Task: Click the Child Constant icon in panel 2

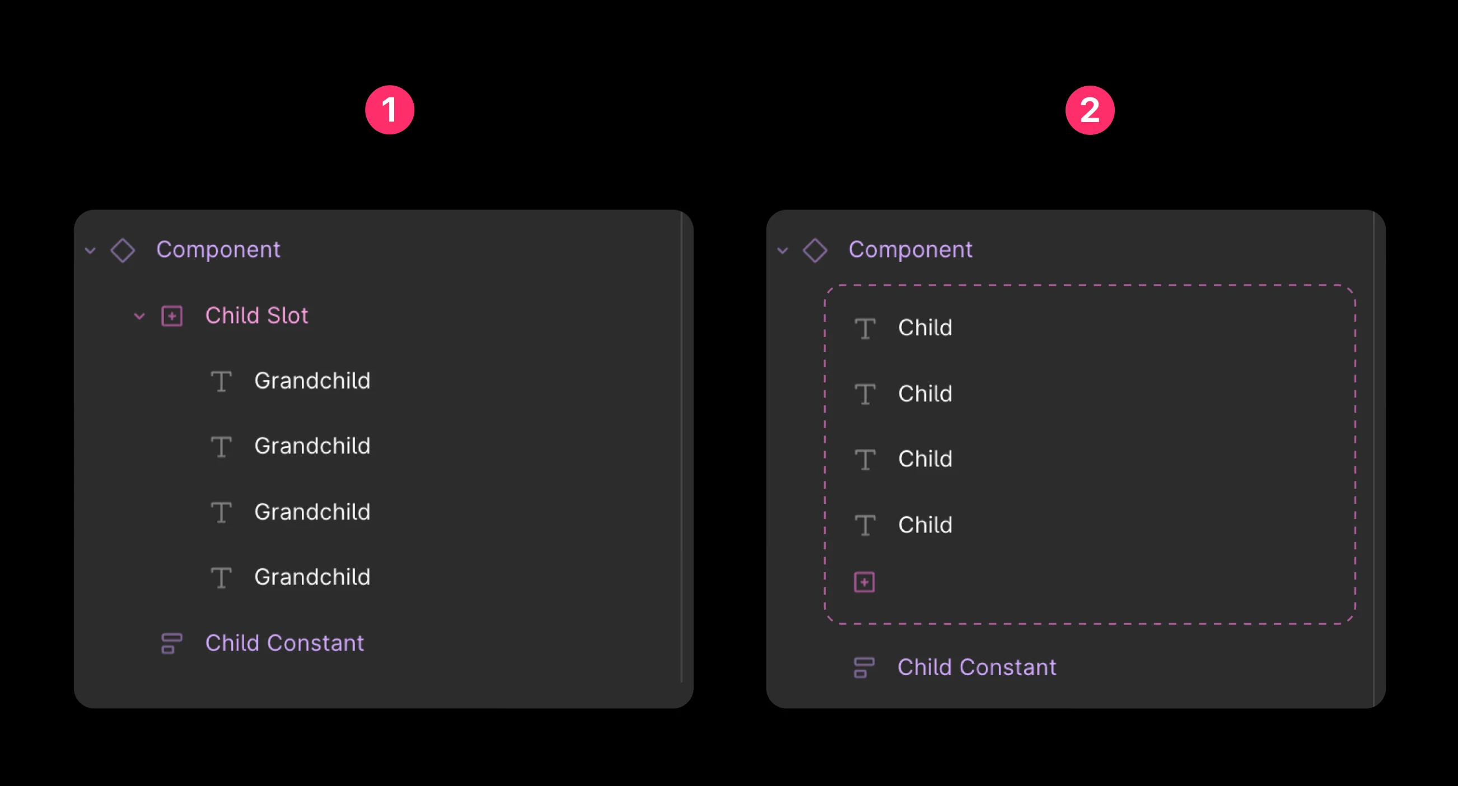Action: (864, 667)
